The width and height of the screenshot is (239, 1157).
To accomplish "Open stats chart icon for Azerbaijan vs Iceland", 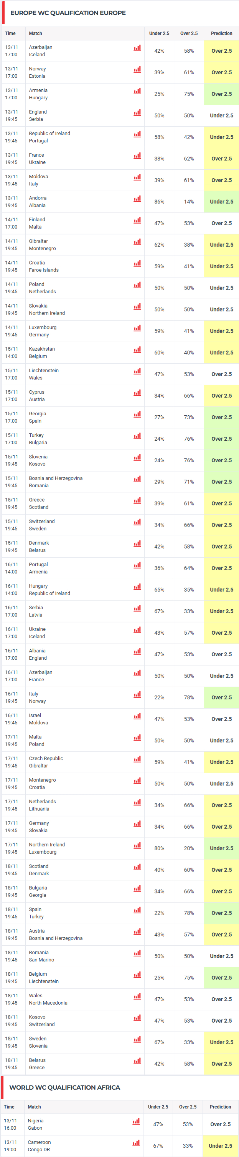I will (137, 48).
